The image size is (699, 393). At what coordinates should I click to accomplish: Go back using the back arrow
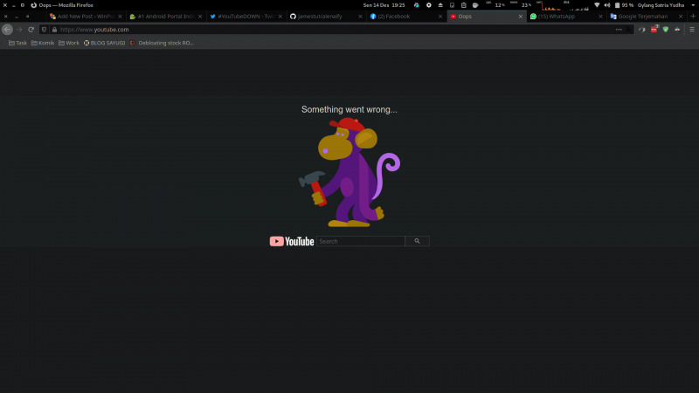tap(7, 30)
